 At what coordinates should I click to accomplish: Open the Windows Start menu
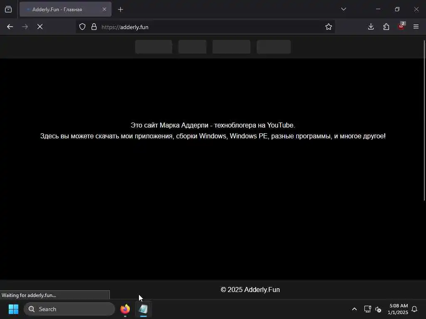tap(13, 309)
